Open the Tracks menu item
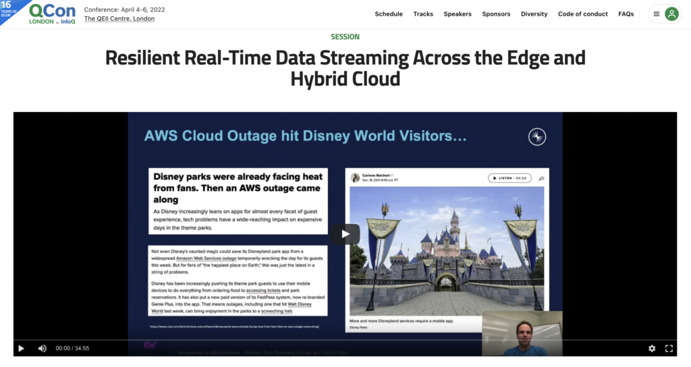691x367 pixels. tap(423, 14)
